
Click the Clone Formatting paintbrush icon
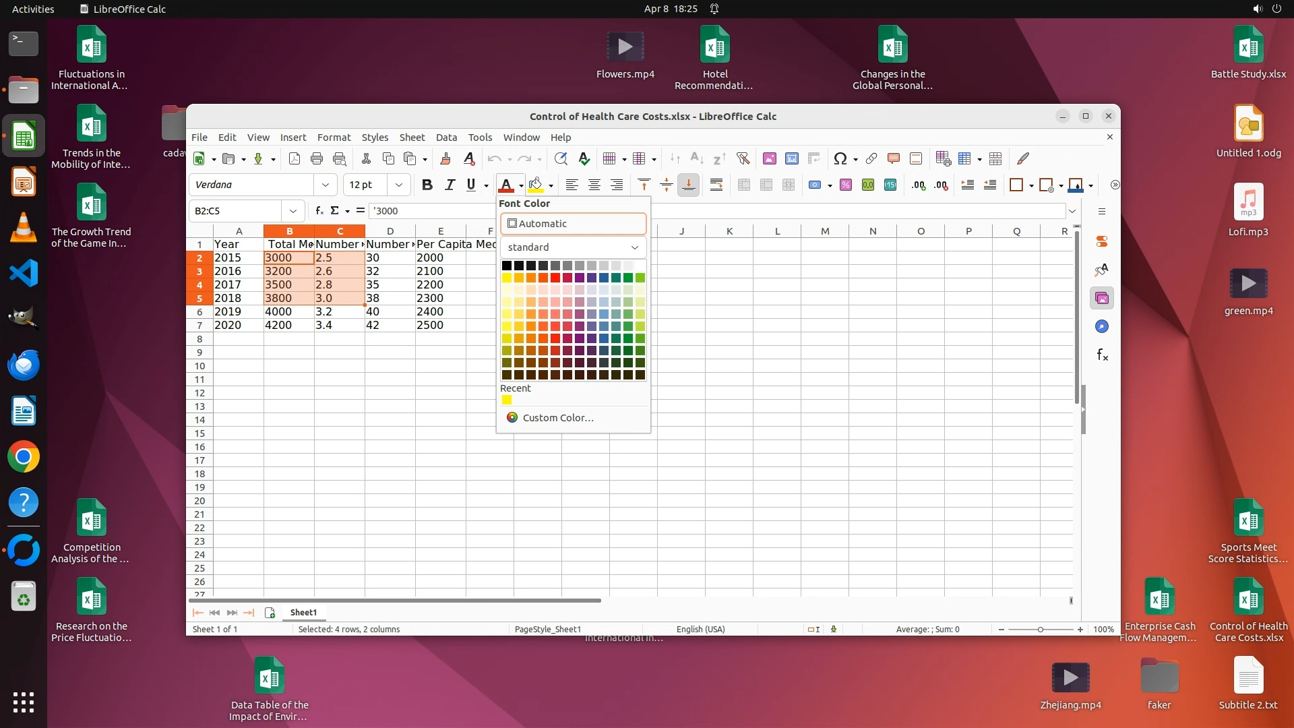(445, 159)
